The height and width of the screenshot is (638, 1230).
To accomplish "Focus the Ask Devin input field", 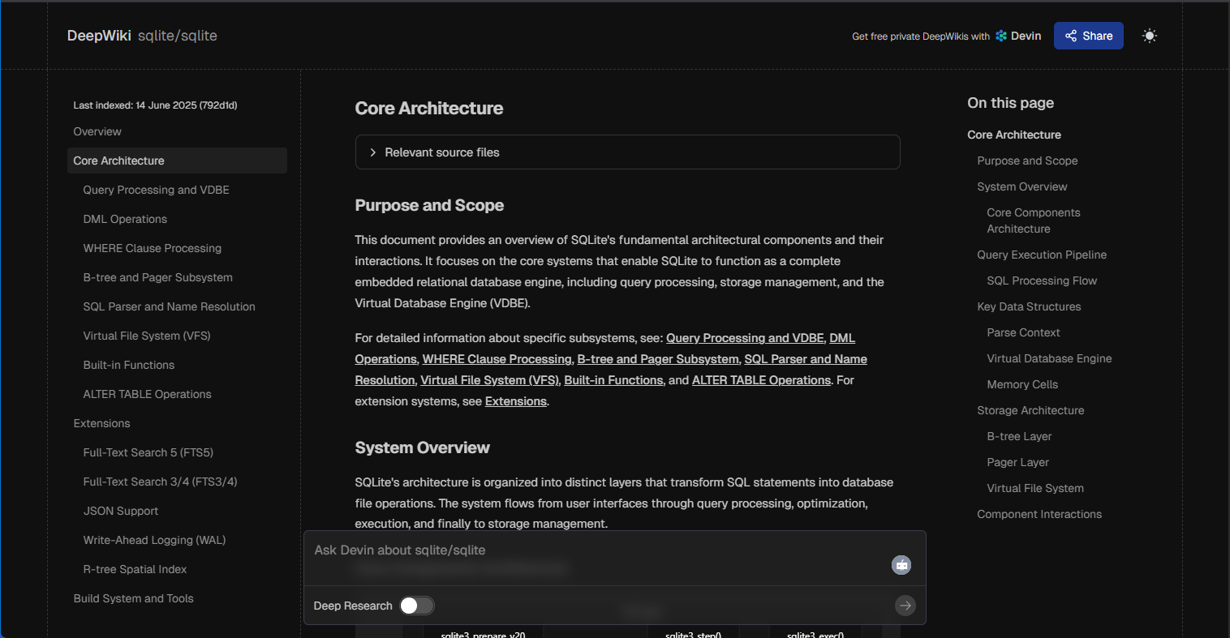I will tap(600, 550).
